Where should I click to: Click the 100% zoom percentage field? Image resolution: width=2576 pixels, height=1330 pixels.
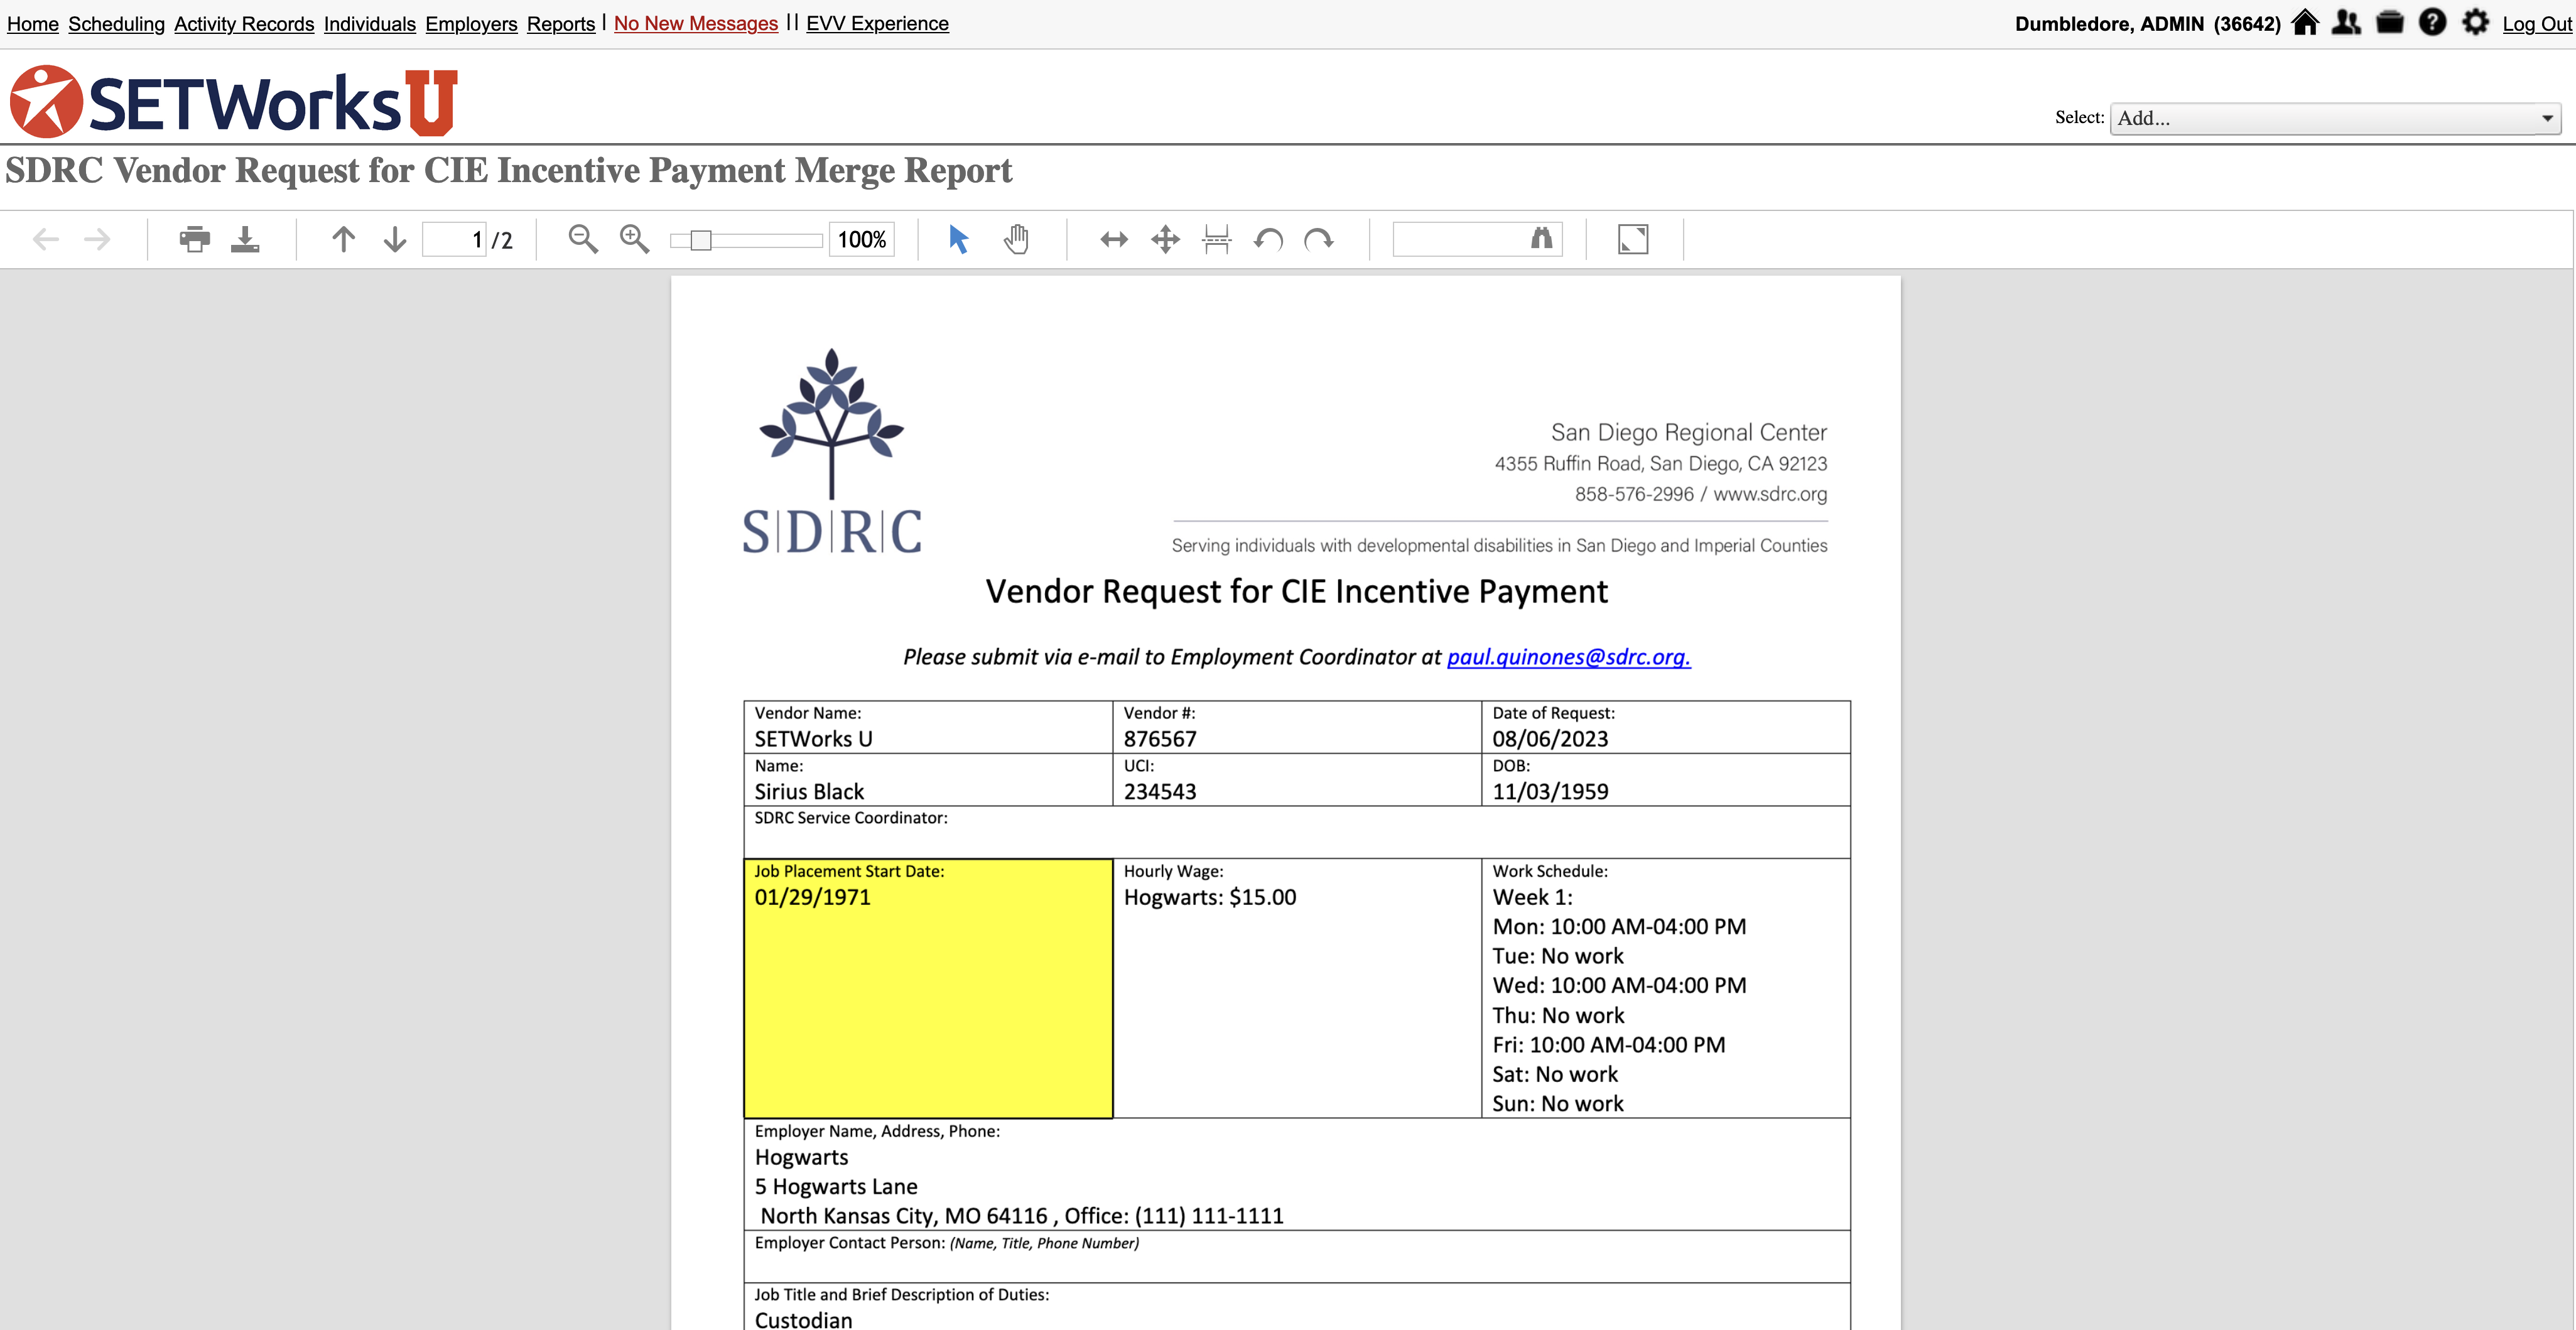point(861,239)
